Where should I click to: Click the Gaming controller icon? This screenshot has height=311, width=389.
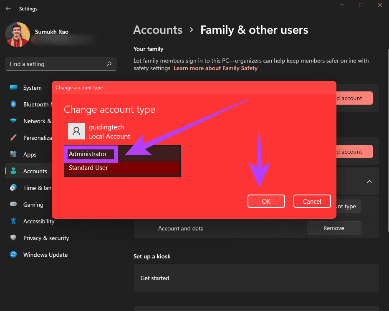tap(13, 205)
